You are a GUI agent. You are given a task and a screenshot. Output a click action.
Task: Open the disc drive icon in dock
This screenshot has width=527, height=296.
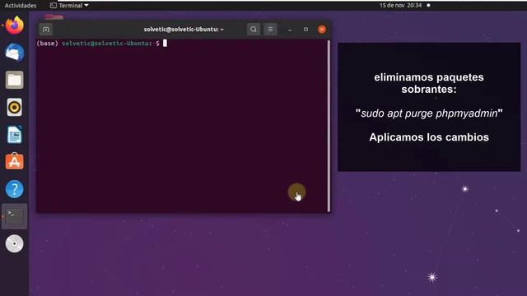[15, 243]
